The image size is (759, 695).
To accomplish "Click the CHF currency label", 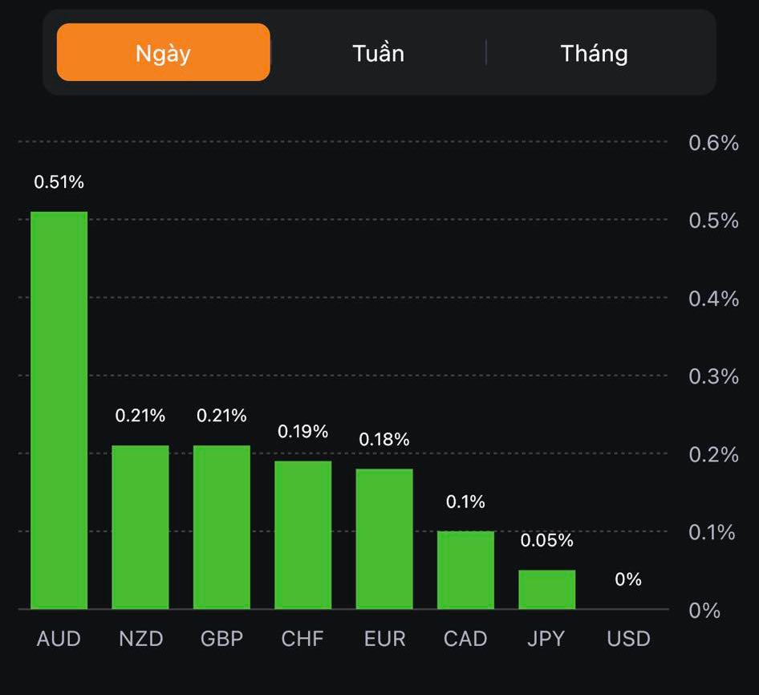I will [302, 639].
